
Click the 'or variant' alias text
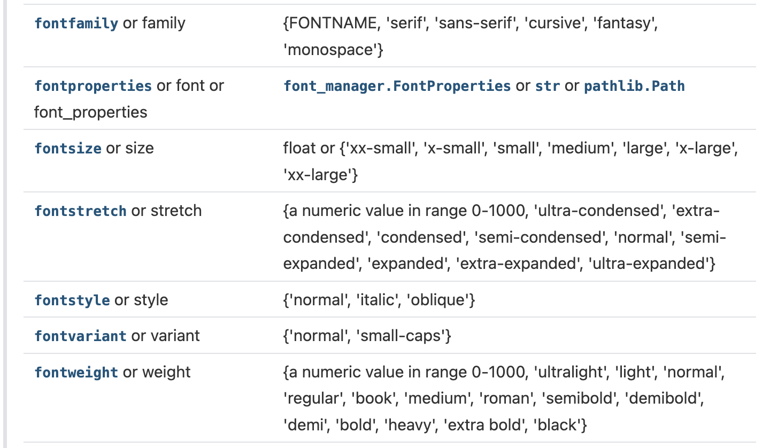click(x=166, y=336)
